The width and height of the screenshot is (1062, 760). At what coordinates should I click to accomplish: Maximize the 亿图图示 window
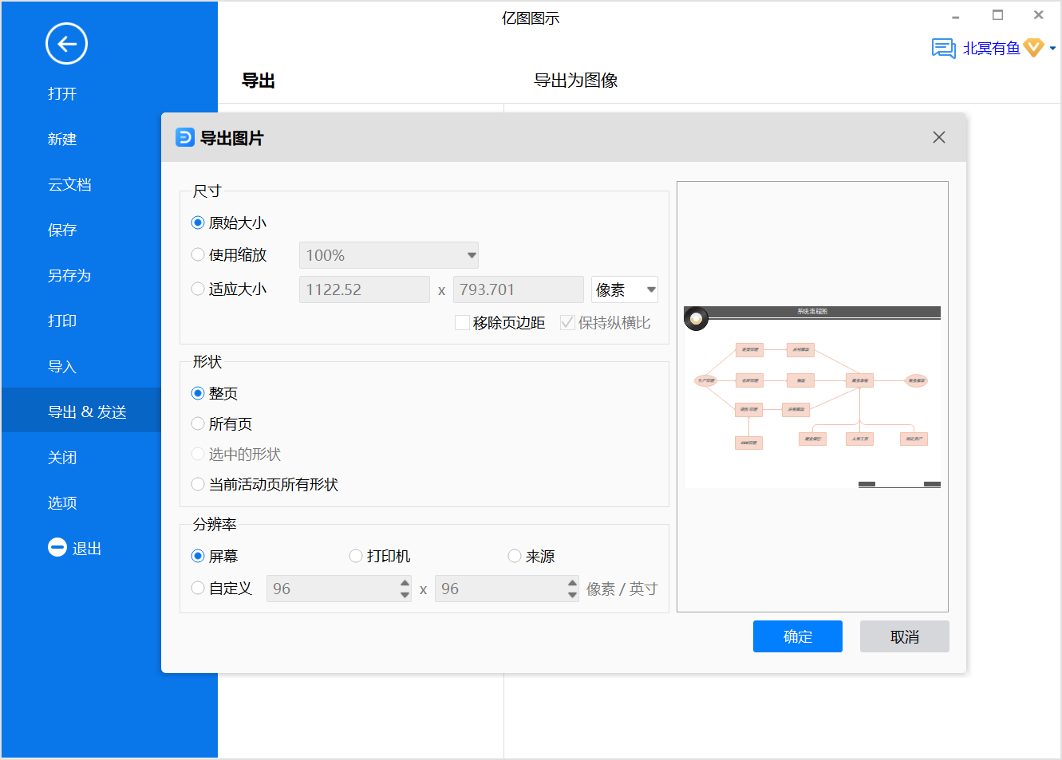pyautogui.click(x=997, y=15)
